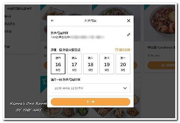This screenshot has width=180, height=123.
Task: Select top sidebar item in left menu
Action: (x=19, y=9)
